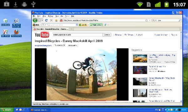Tap the battery charging icon
188x112 pixels.
point(167,5)
